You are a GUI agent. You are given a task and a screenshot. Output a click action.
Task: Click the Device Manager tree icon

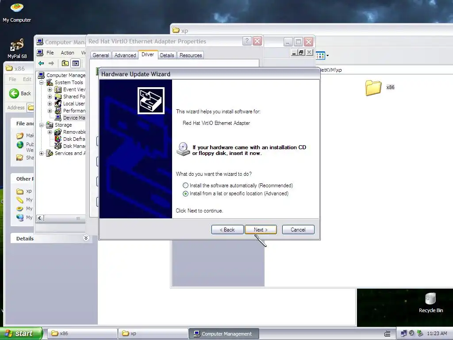[58, 118]
